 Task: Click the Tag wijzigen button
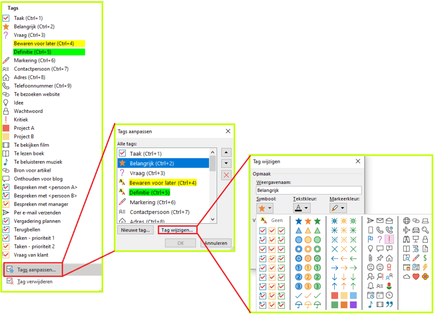[177, 230]
